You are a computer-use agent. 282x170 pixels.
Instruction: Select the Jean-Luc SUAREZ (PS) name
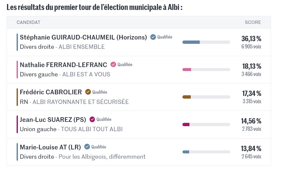(53, 120)
